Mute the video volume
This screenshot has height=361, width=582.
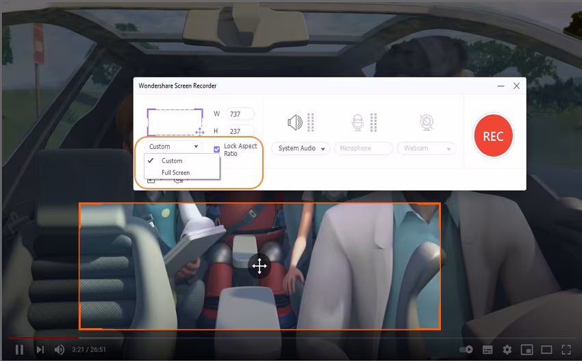[x=60, y=349]
